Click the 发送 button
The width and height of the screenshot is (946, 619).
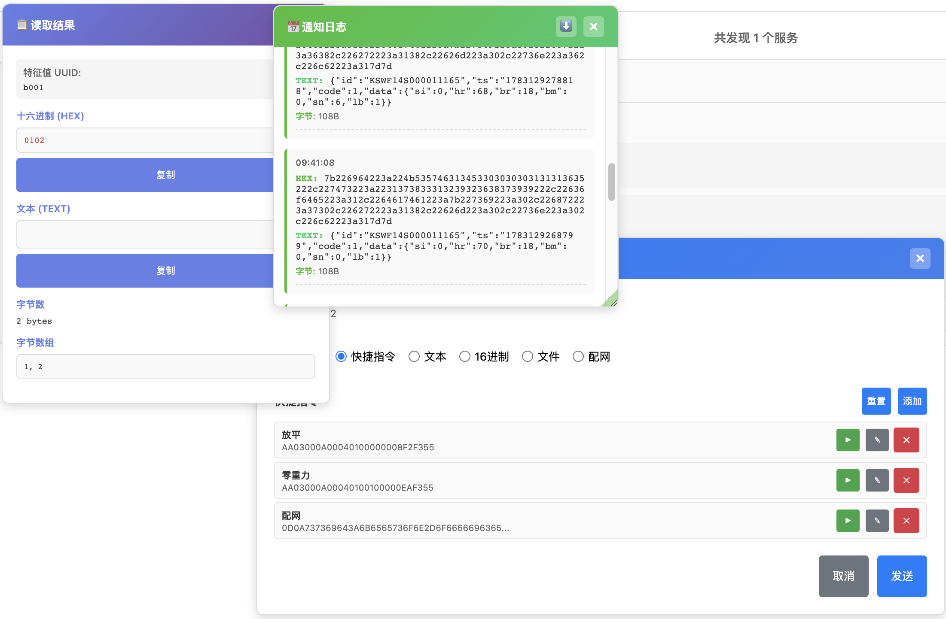(902, 576)
